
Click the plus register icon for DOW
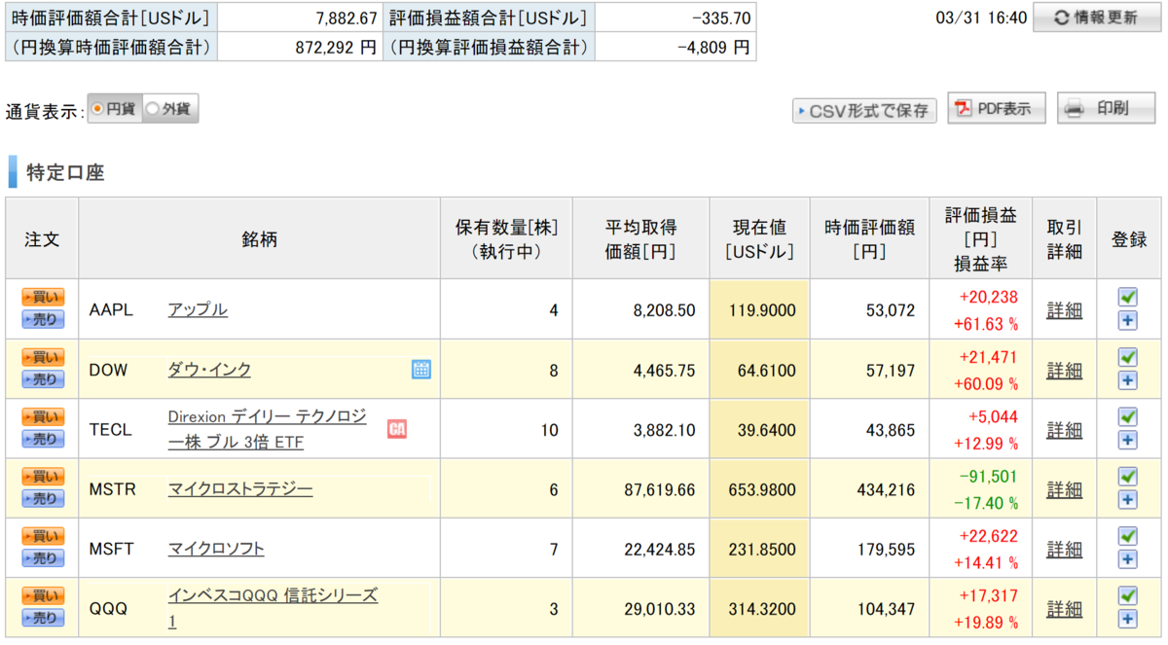tap(1128, 380)
